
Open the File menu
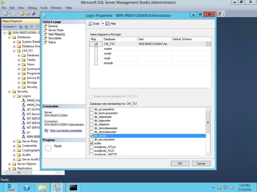pyautogui.click(x=4, y=8)
